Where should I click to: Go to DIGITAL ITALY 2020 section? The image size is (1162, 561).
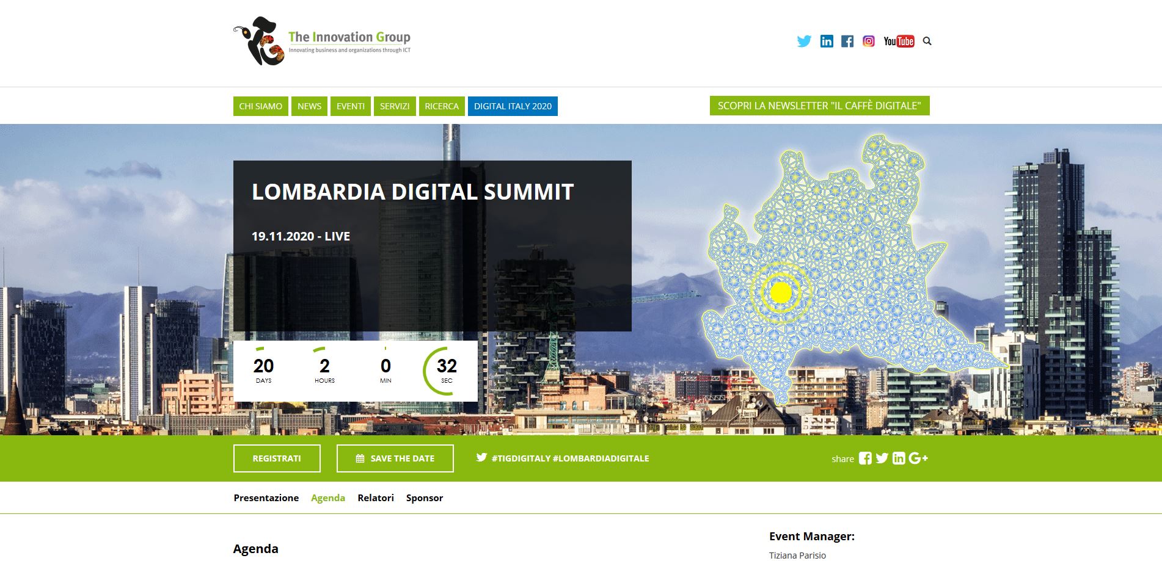tap(513, 106)
